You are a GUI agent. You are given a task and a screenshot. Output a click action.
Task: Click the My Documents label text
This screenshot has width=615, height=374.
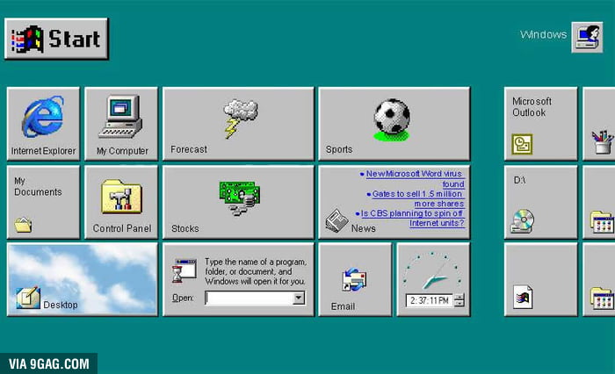(38, 186)
